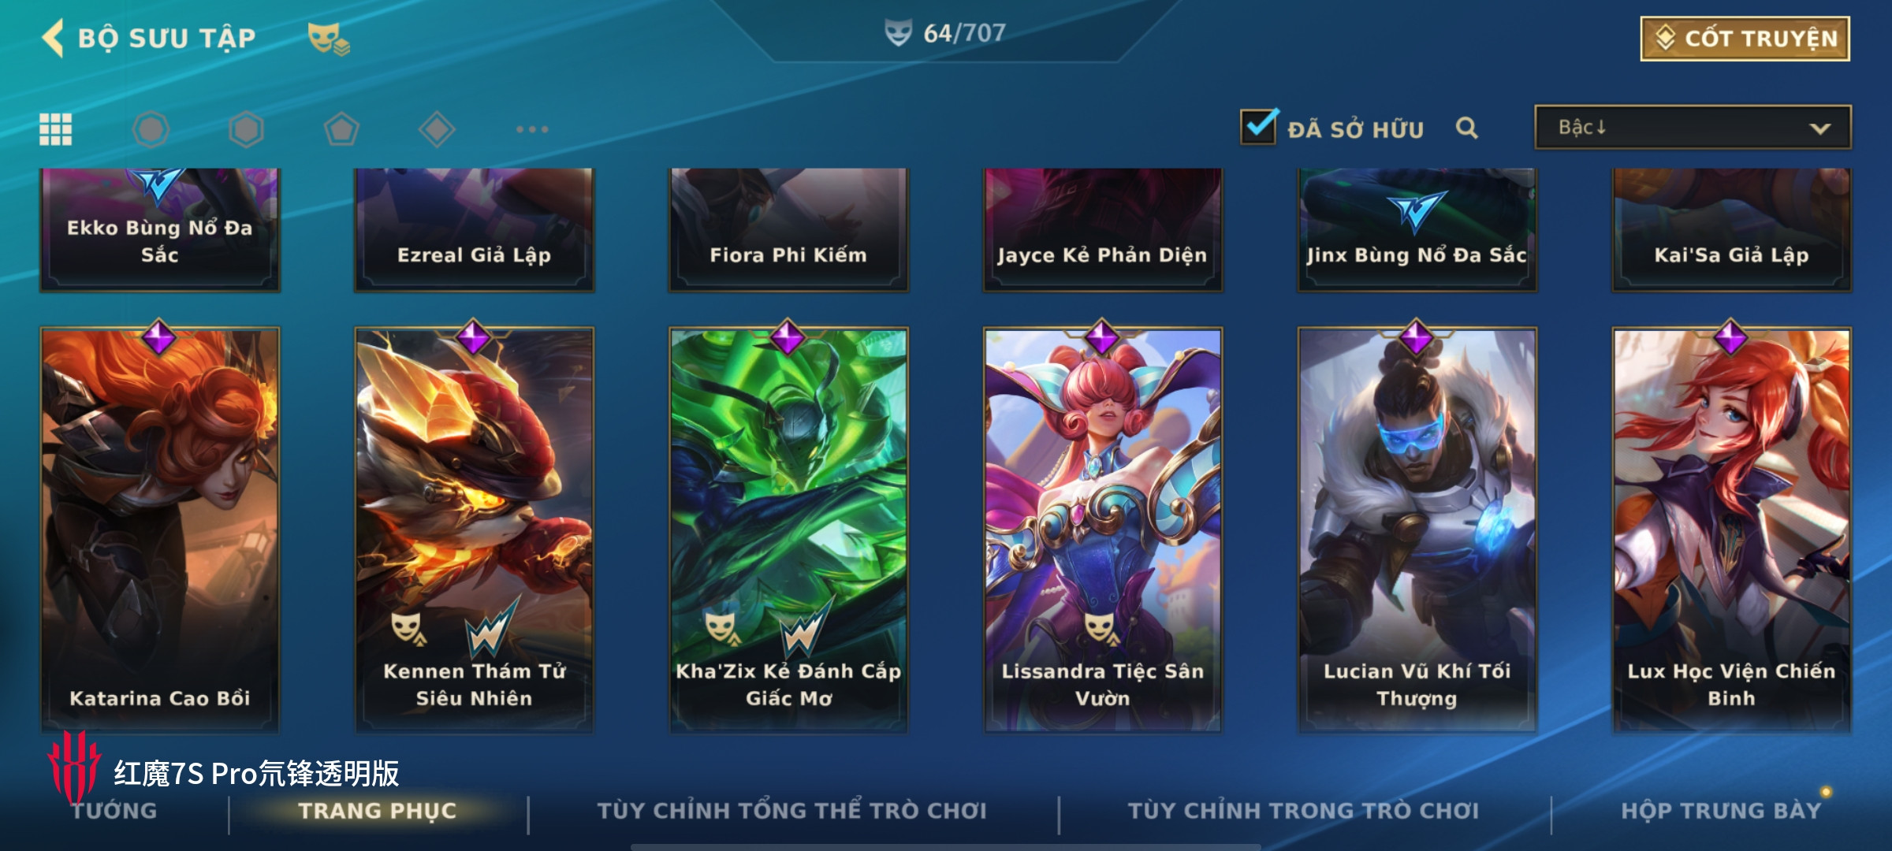
Task: Switch to Tùy Chỉnh Tổng Thể Trò Chơi tab
Action: pos(791,811)
